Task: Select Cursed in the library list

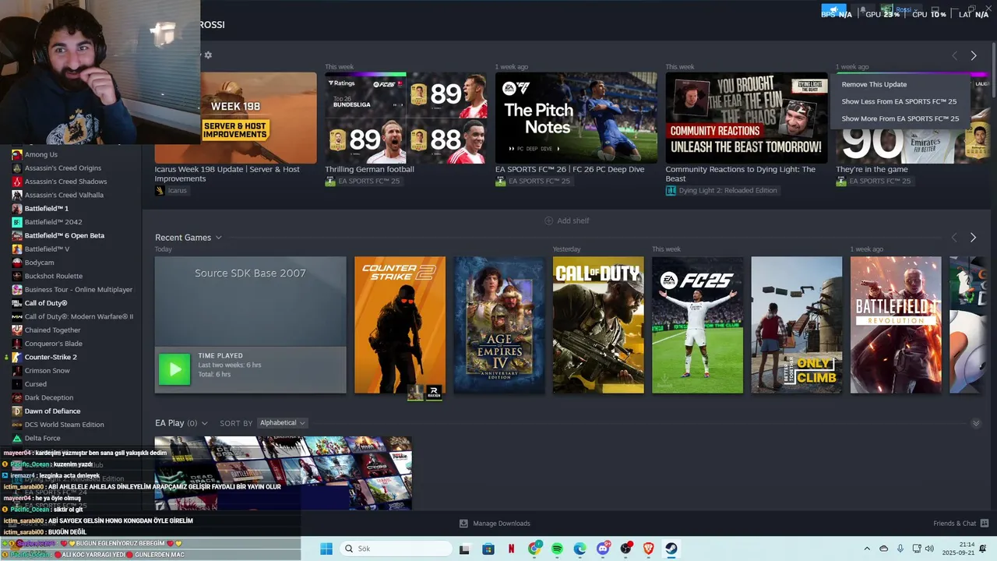Action: point(35,384)
